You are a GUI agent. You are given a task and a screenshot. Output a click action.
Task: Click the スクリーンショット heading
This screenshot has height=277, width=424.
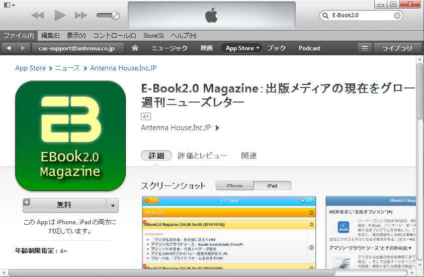[x=174, y=186]
